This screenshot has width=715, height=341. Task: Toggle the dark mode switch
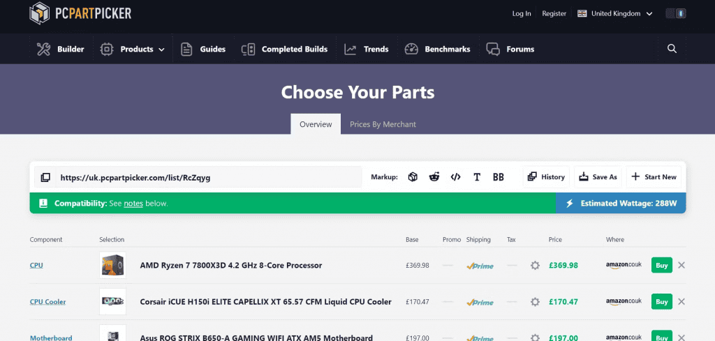point(676,14)
